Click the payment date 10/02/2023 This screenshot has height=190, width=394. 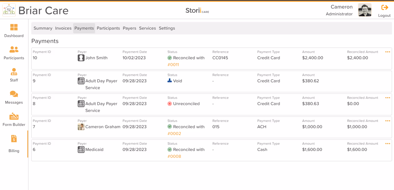(134, 58)
